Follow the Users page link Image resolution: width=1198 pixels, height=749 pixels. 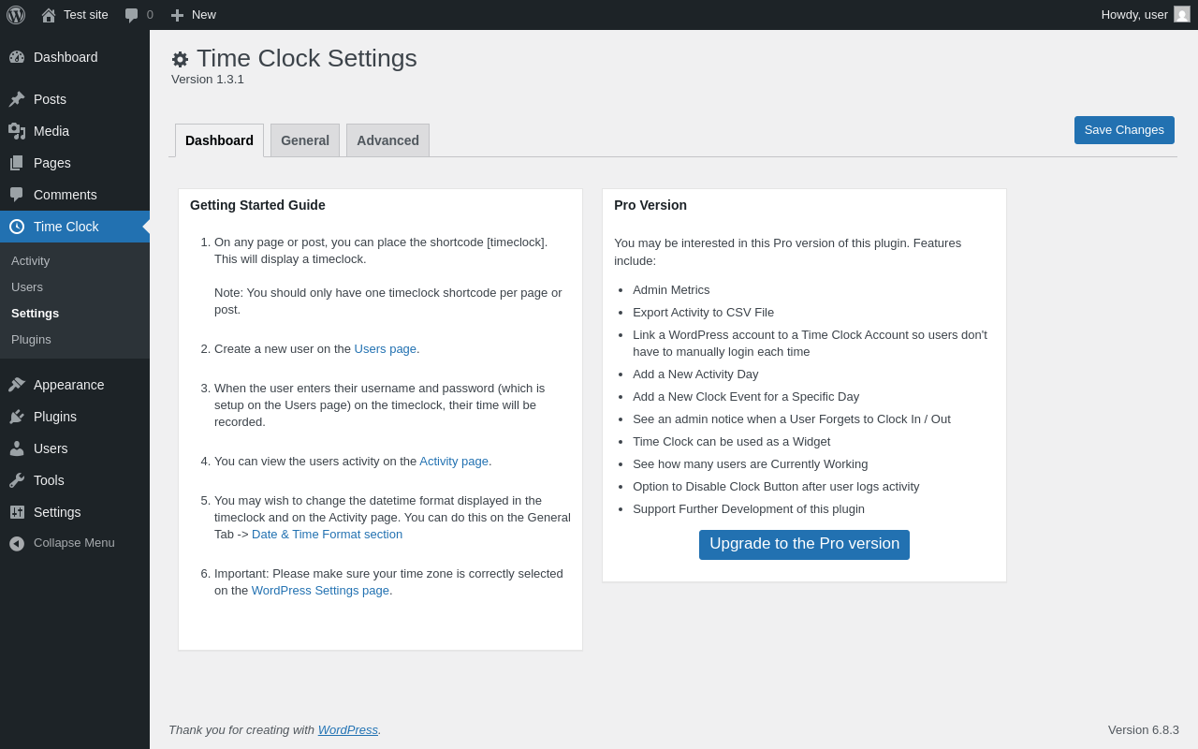click(x=385, y=349)
